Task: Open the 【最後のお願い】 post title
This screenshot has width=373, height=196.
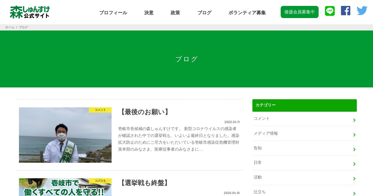Action: click(x=145, y=112)
